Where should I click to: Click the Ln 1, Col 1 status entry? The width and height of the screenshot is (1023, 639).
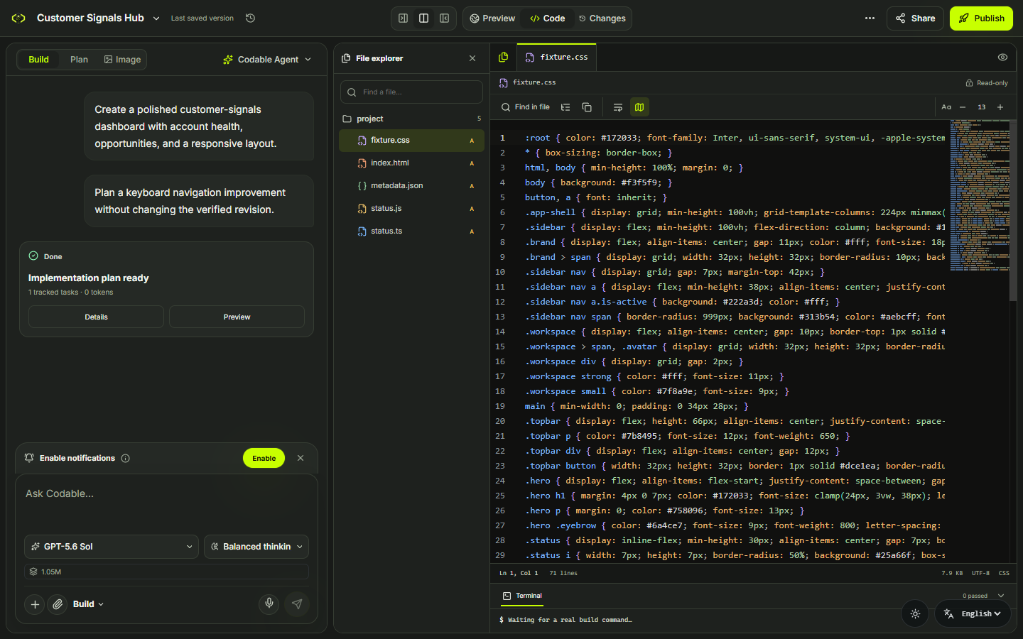coord(519,573)
